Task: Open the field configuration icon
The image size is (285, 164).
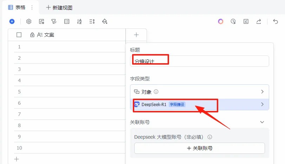Action: 41,21
